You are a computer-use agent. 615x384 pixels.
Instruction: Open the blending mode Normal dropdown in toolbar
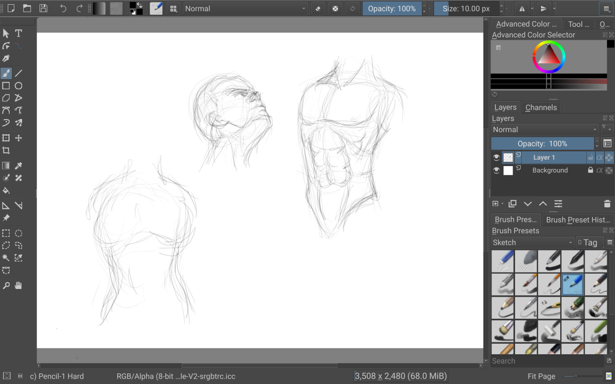(246, 9)
